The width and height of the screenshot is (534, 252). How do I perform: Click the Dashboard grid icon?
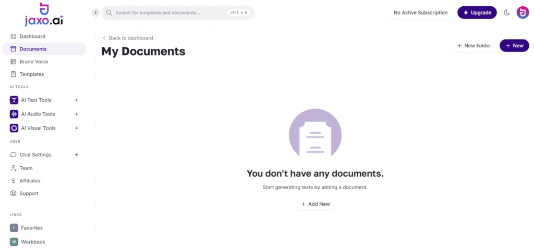[13, 36]
